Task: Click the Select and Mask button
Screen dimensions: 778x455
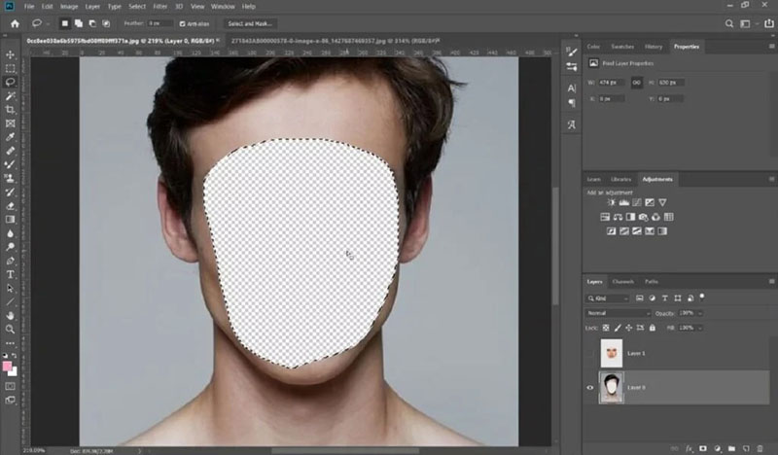Action: [x=250, y=23]
